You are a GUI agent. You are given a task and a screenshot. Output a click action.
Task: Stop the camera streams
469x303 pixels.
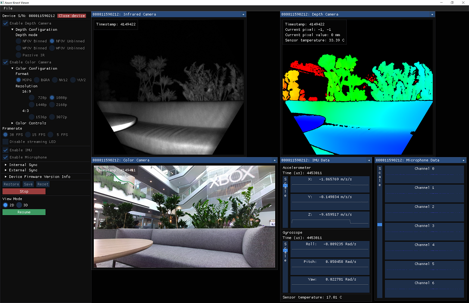click(24, 191)
